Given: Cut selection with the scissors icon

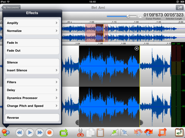Looking at the screenshot, I should click(81, 133).
